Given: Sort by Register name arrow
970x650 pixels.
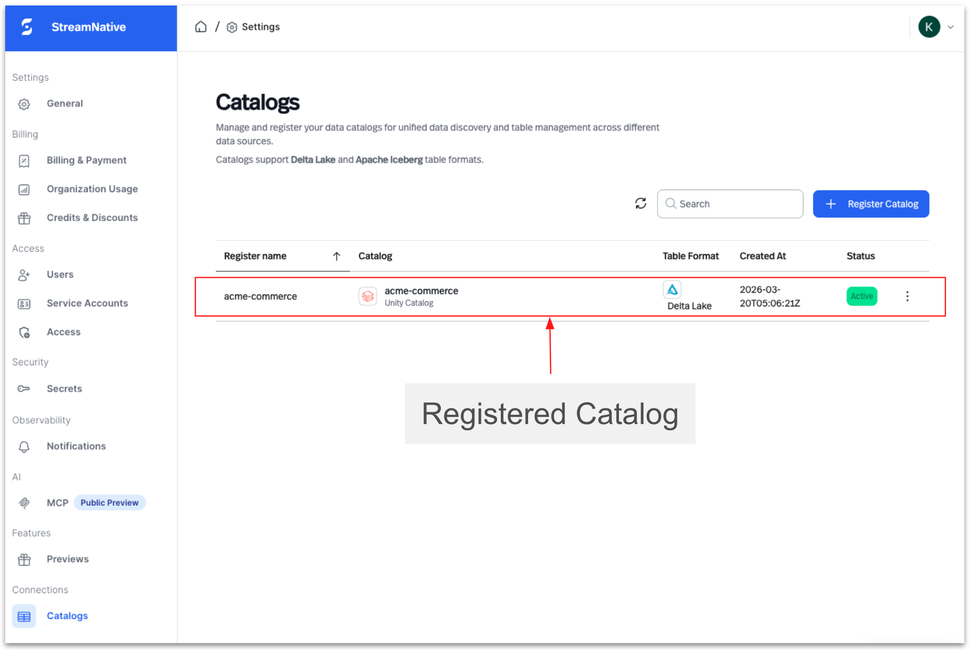Looking at the screenshot, I should [x=337, y=256].
